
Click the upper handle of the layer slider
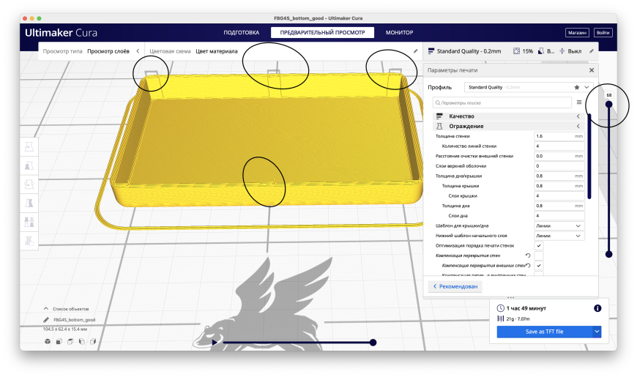tap(608, 105)
